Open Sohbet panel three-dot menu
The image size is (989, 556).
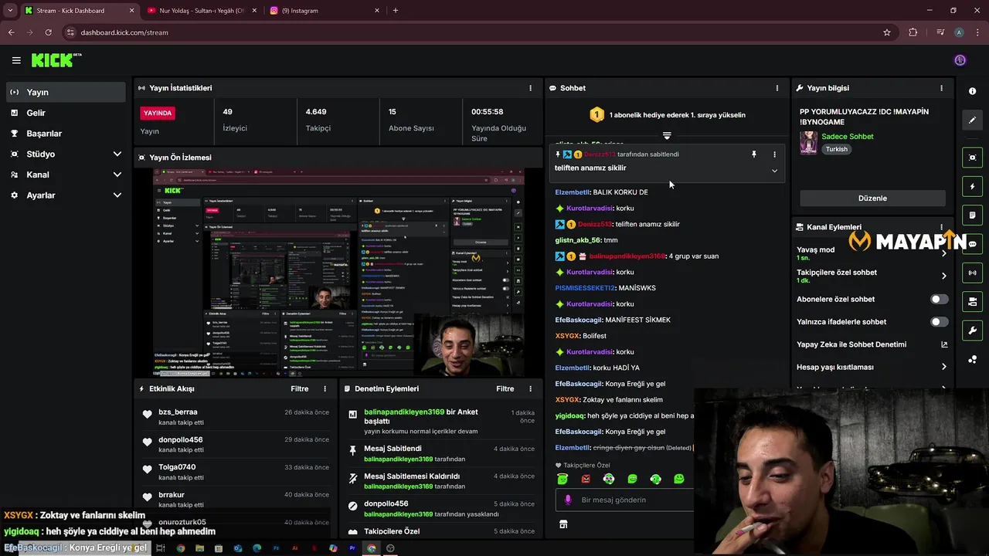(777, 88)
